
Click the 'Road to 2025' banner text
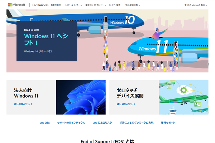coord(32,30)
